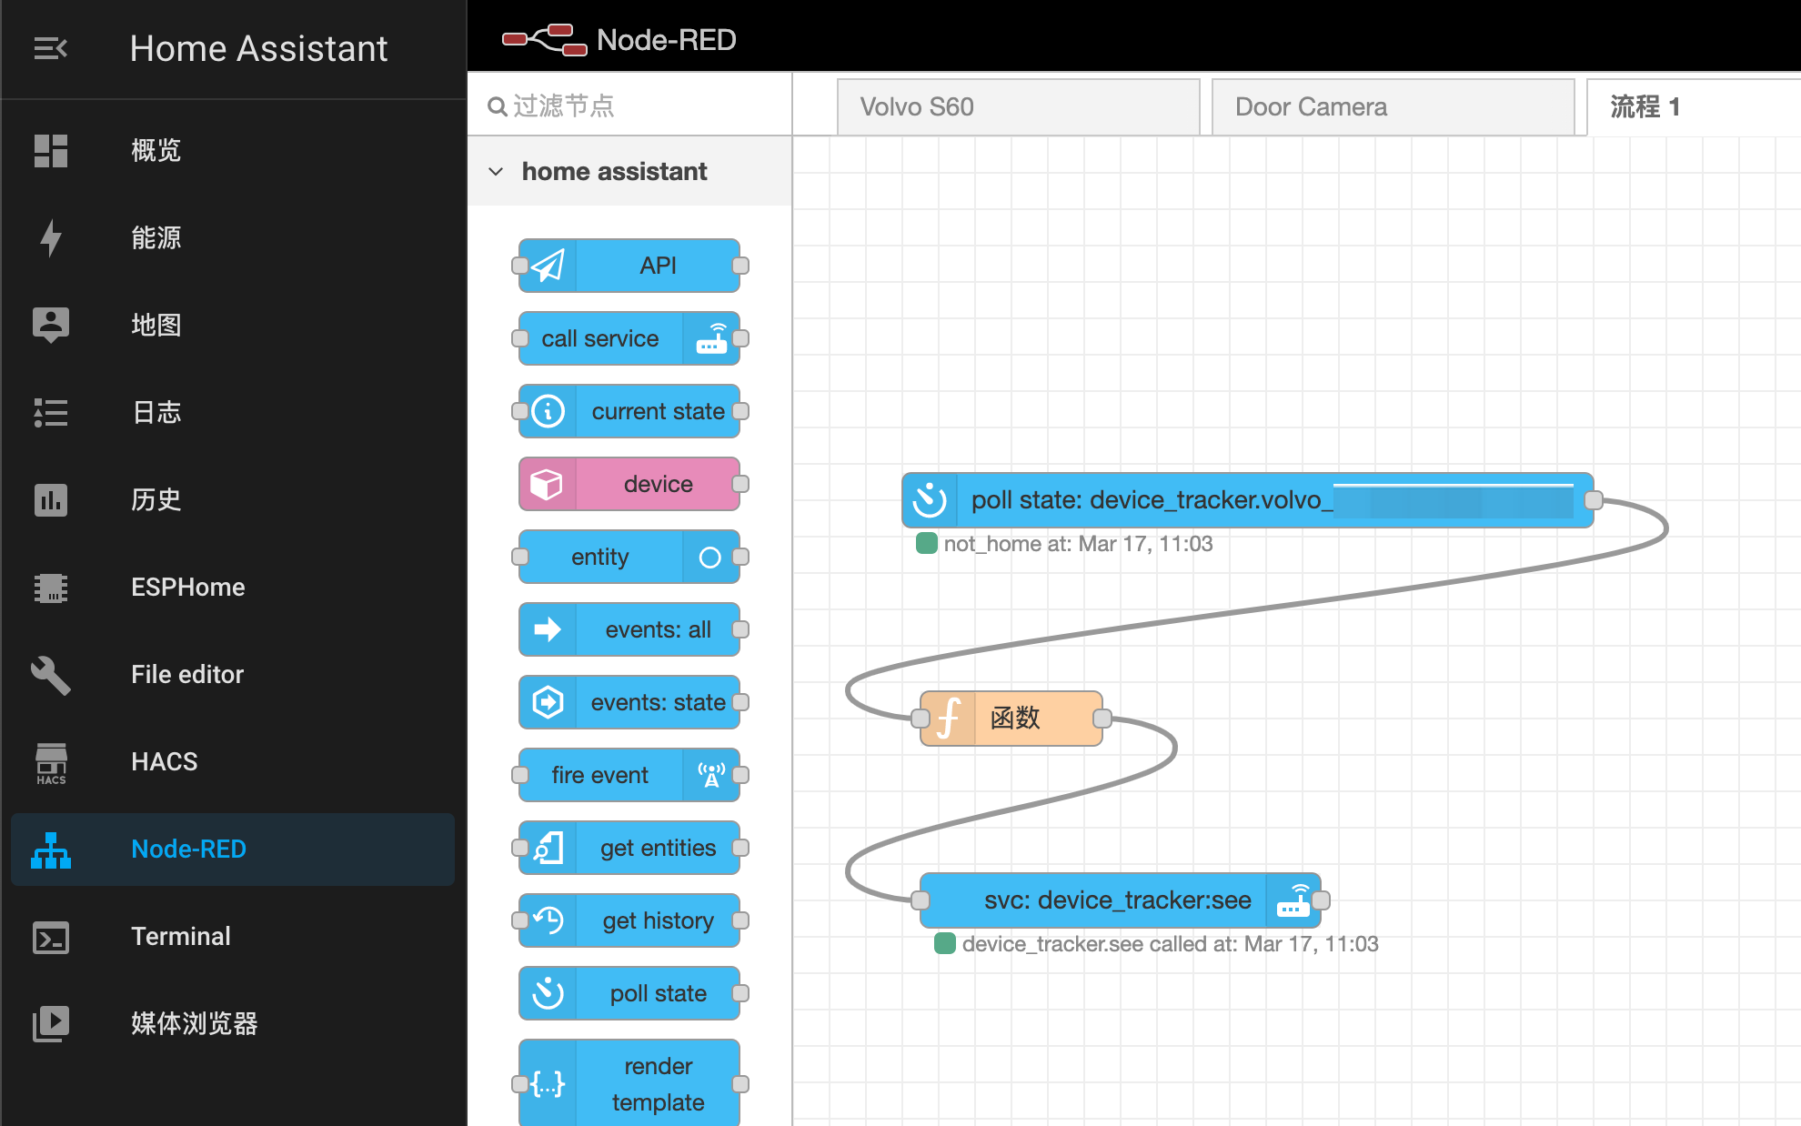Select the API node paper-plane icon
This screenshot has width=1801, height=1126.
point(548,266)
